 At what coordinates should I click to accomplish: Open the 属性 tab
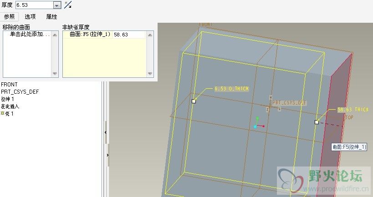51,17
